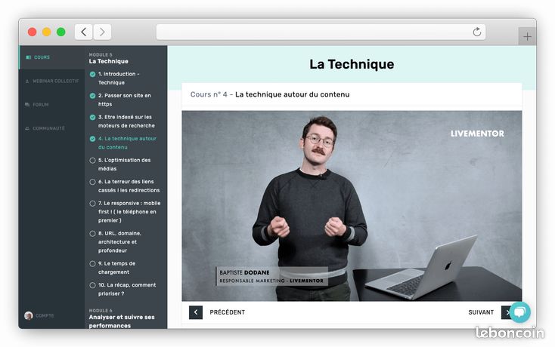The width and height of the screenshot is (555, 347).
Task: Uncheck completed lesson Passer son site en https
Action: pos(92,96)
